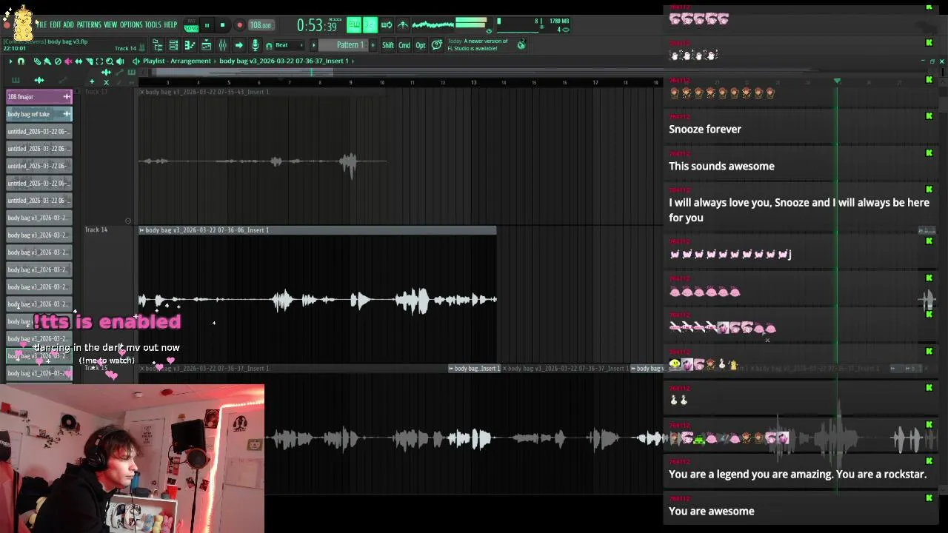The height and width of the screenshot is (533, 948).
Task: Choose the Select marquee tool in Playlist
Action: 99,61
